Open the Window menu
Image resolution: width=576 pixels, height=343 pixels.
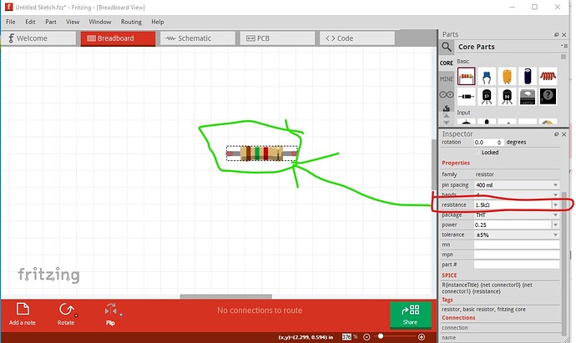pyautogui.click(x=100, y=22)
